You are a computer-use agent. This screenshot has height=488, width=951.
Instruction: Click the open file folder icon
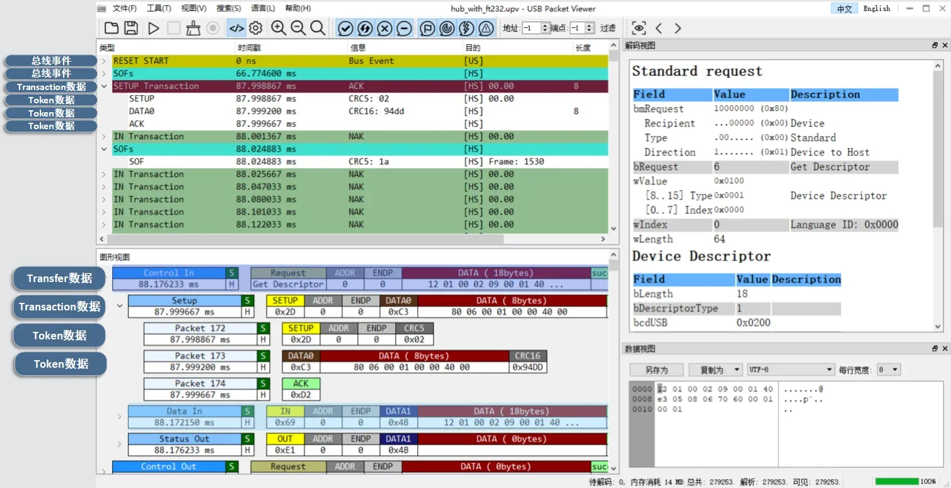pyautogui.click(x=112, y=28)
